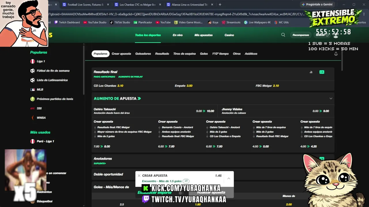
Task: Select Oshiro Takeuchi boost at 10.00
Action: [x=154, y=111]
